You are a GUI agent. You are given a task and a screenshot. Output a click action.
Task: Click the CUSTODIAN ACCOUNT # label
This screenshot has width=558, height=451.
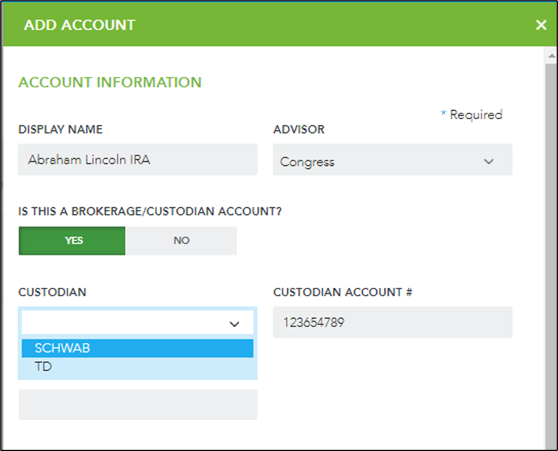[343, 292]
